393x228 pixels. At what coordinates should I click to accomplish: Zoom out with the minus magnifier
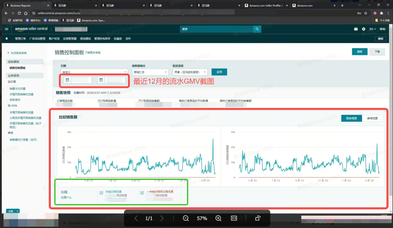point(186,218)
